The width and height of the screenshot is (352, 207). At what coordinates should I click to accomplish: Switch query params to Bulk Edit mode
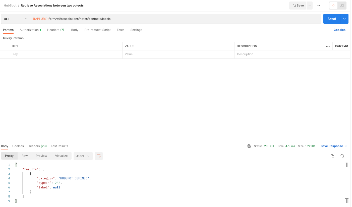click(x=341, y=46)
